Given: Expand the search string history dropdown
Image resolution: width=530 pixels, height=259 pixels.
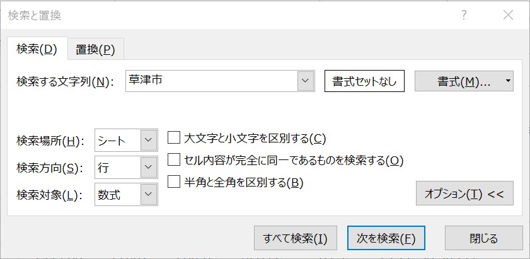Looking at the screenshot, I should 306,81.
